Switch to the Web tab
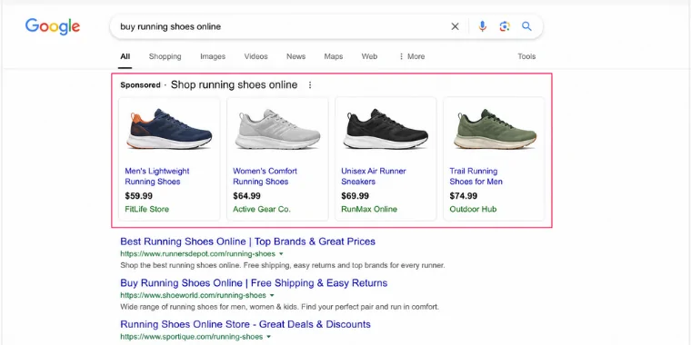The image size is (691, 345). pyautogui.click(x=369, y=56)
